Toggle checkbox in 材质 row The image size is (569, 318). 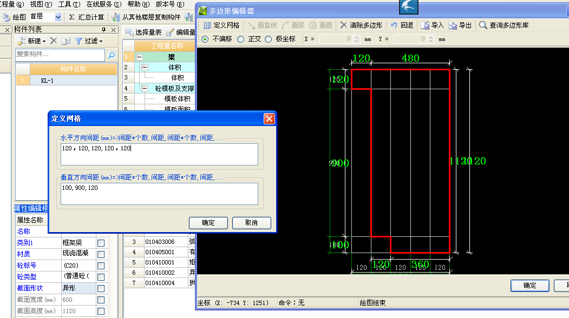tap(101, 254)
